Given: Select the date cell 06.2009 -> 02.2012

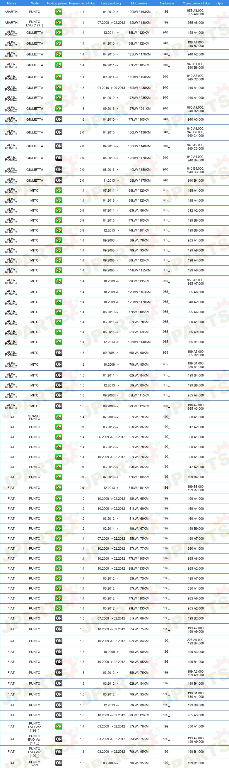Looking at the screenshot, I should click(x=111, y=437).
